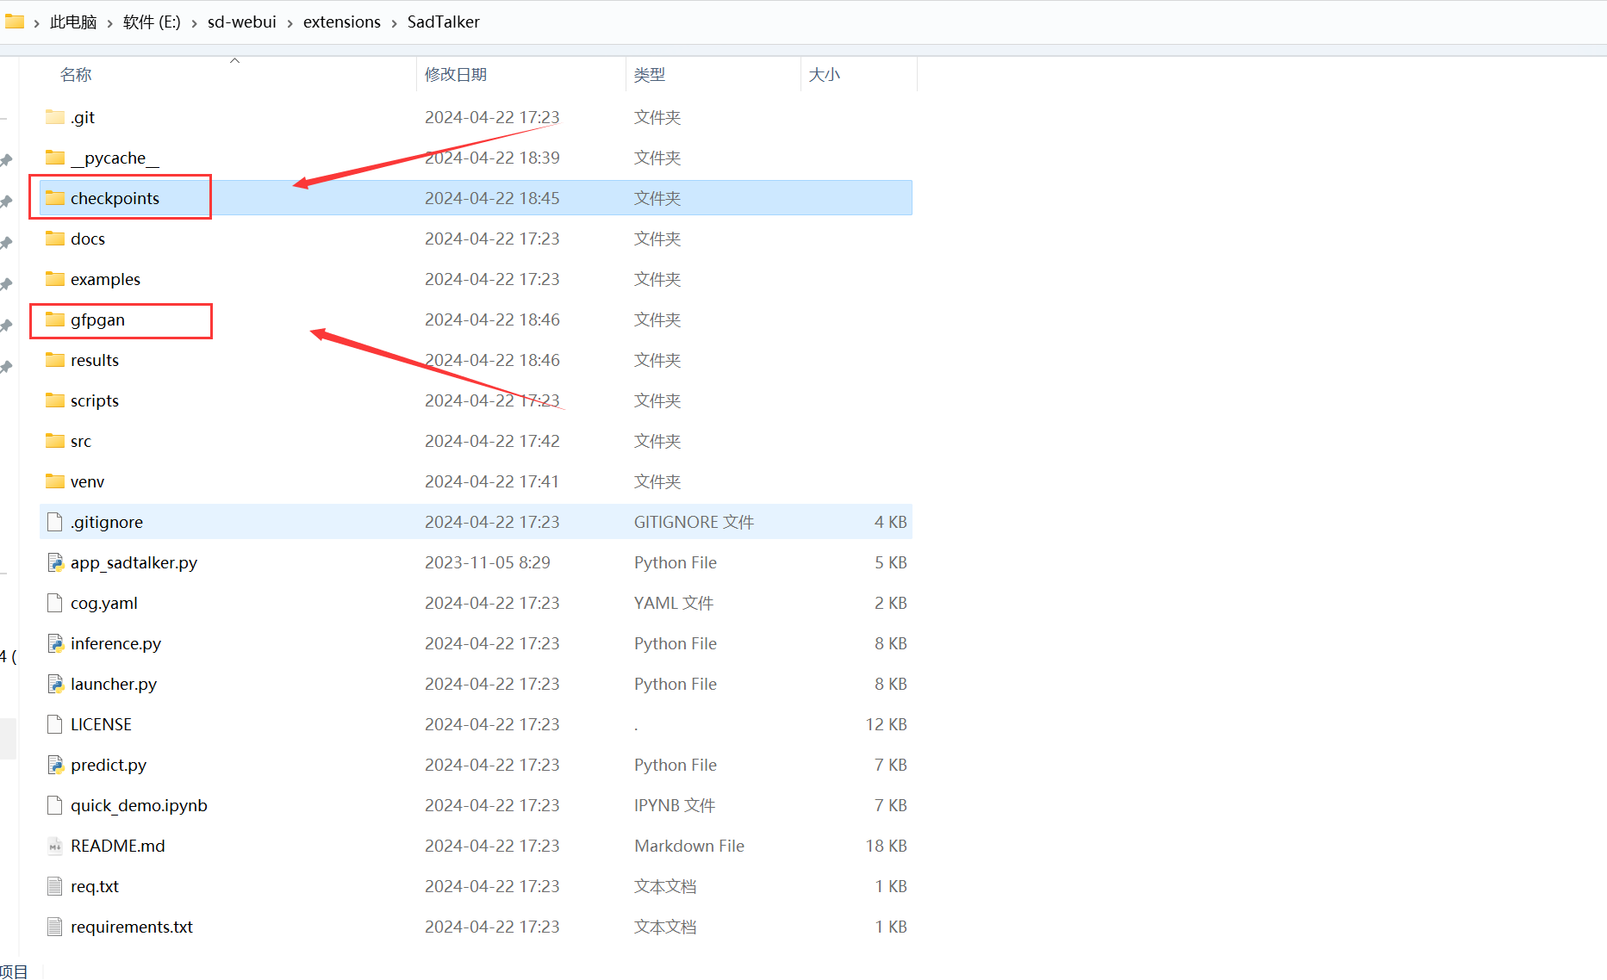Go to extensions folder in address bar
This screenshot has width=1607, height=980.
(x=342, y=22)
